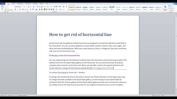The image size is (177, 99).
Task: Click the Decrease Indent icon
Action: click(x=55, y=7)
